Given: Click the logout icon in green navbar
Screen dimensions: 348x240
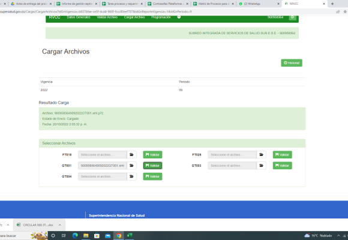Looking at the screenshot, I should coord(293,17).
